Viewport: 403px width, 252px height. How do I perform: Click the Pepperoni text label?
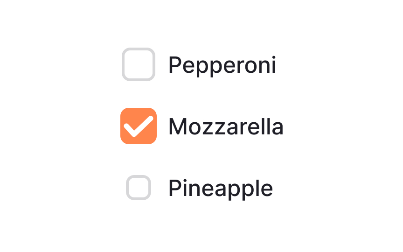click(222, 66)
